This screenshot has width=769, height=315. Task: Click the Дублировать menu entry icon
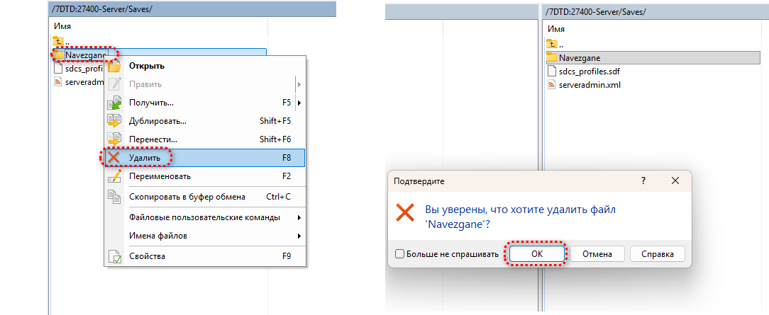[114, 121]
